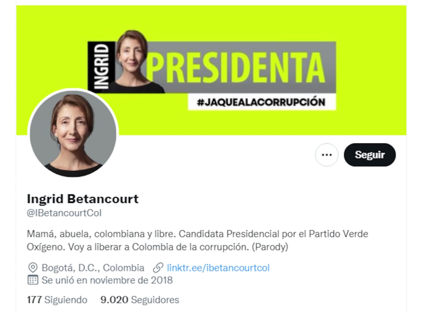Screen dimensions: 426x313
Task: Click the link chain icon
Action: (x=158, y=268)
